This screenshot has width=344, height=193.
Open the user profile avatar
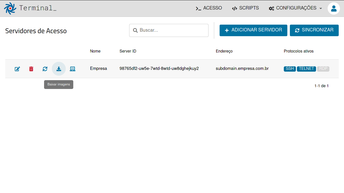click(334, 8)
